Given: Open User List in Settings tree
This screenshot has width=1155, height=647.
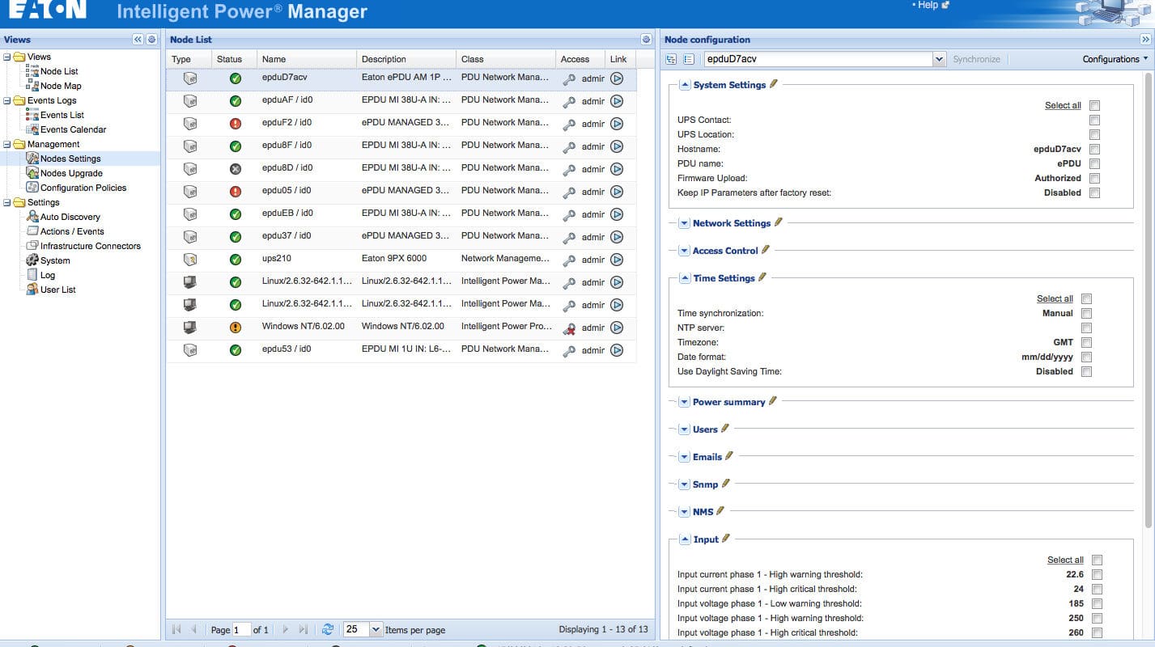Looking at the screenshot, I should [x=58, y=290].
